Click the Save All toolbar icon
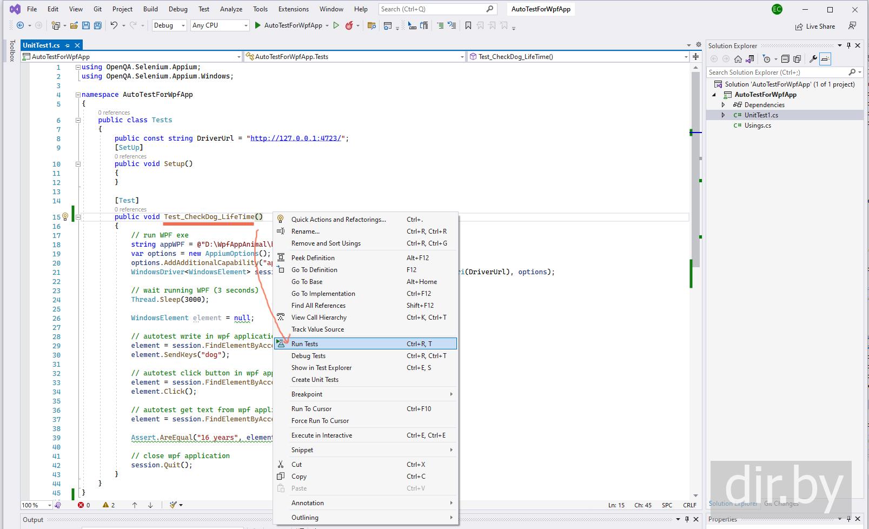 pos(97,25)
